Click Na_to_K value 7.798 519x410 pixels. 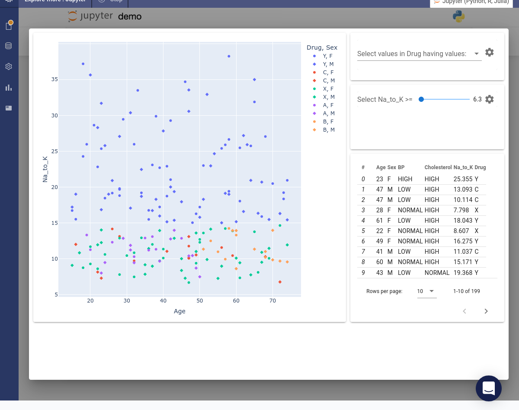[461, 210]
